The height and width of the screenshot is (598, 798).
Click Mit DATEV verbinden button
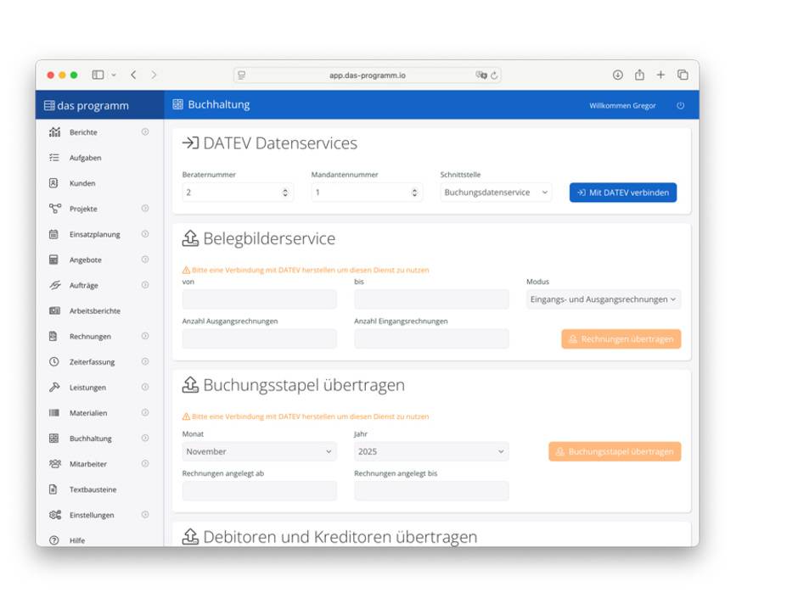point(622,193)
